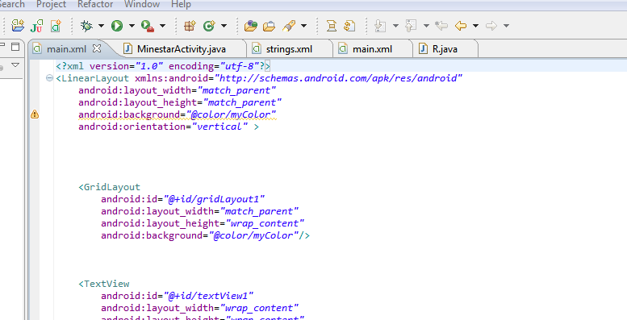The image size is (627, 320).
Task: Click the New Java Package icon
Action: 190,26
